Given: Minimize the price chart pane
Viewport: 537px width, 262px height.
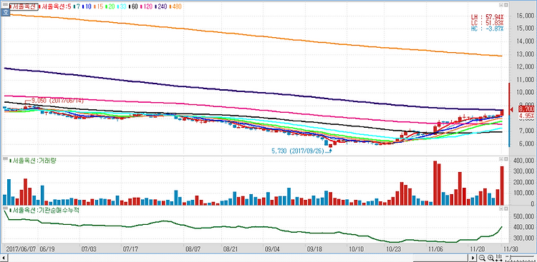Looking at the screenshot, I should coord(501,5).
